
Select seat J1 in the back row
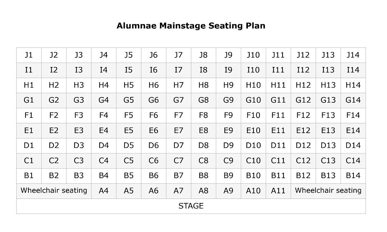(29, 55)
